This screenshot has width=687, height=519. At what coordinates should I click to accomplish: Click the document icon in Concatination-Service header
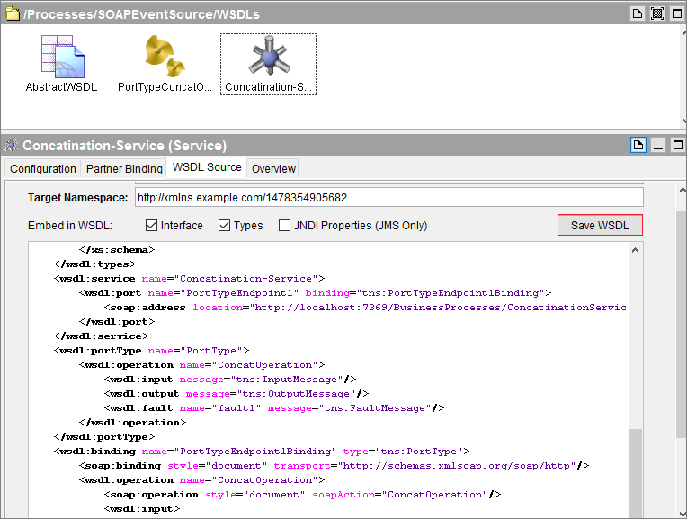pyautogui.click(x=638, y=145)
